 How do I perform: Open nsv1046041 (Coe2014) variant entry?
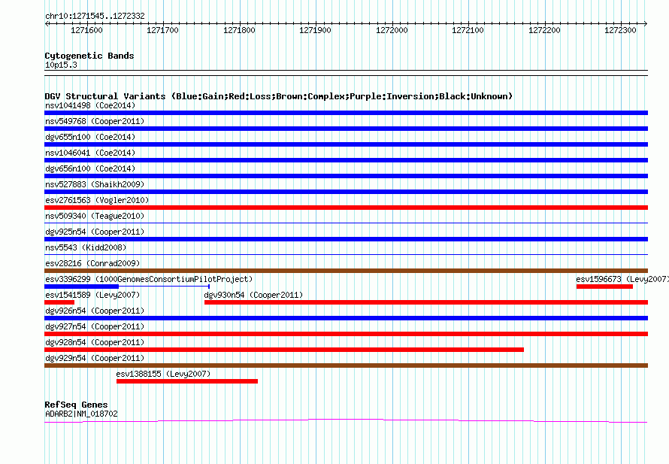[x=90, y=153]
